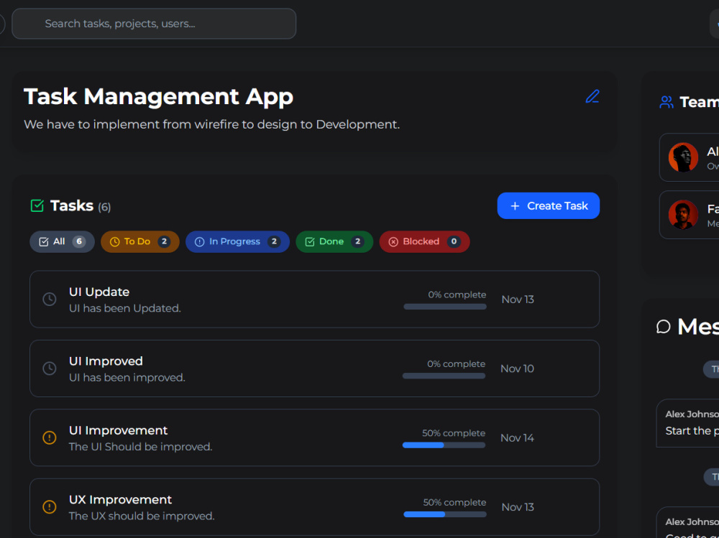The width and height of the screenshot is (719, 538).
Task: Click the Nov 14 due date on UI Improvement
Action: point(517,438)
